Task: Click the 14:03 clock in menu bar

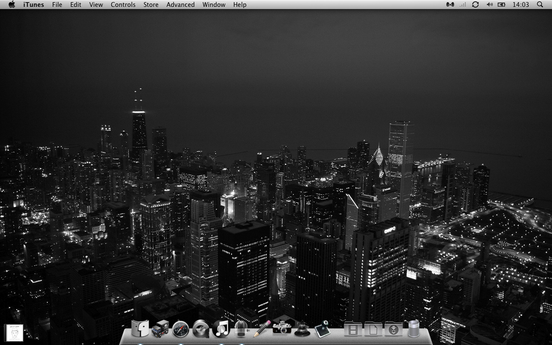Action: [521, 5]
